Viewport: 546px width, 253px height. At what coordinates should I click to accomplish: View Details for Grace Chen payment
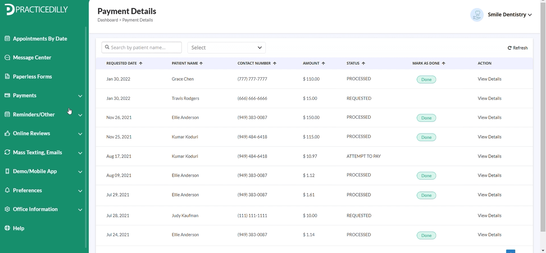[489, 79]
